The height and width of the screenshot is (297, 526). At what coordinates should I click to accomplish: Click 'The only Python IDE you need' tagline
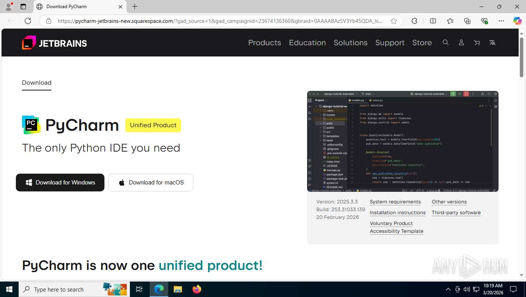(101, 148)
